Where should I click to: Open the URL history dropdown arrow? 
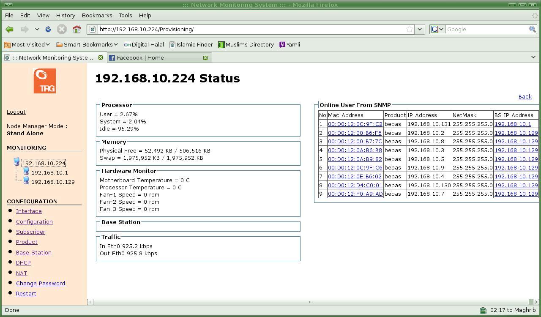(x=420, y=29)
